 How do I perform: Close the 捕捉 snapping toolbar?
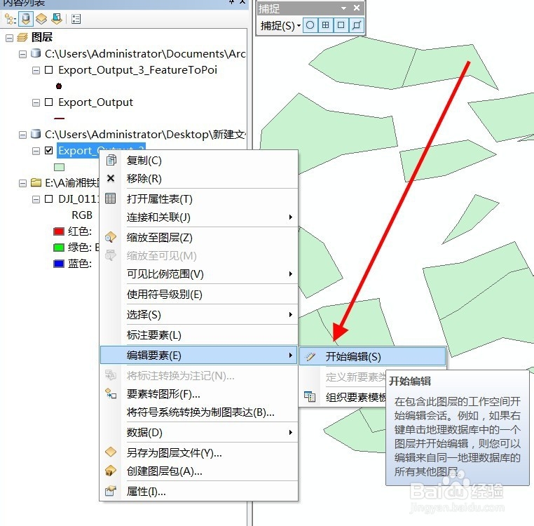(357, 8)
